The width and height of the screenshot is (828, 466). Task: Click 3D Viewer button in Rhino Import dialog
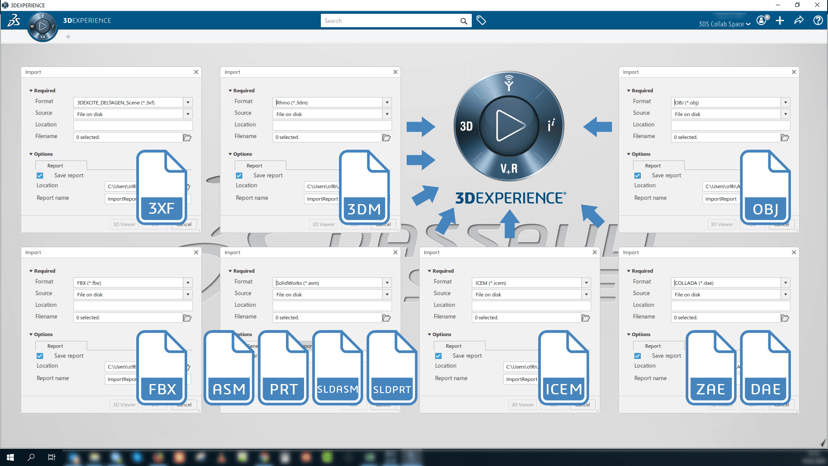pyautogui.click(x=323, y=224)
